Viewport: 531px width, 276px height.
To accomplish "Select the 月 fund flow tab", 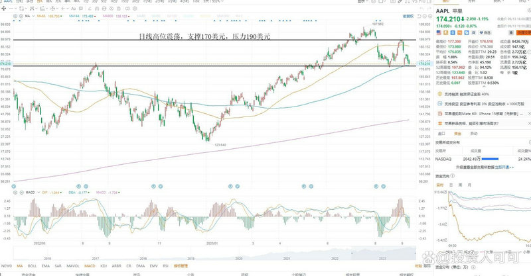I will click(x=469, y=185).
